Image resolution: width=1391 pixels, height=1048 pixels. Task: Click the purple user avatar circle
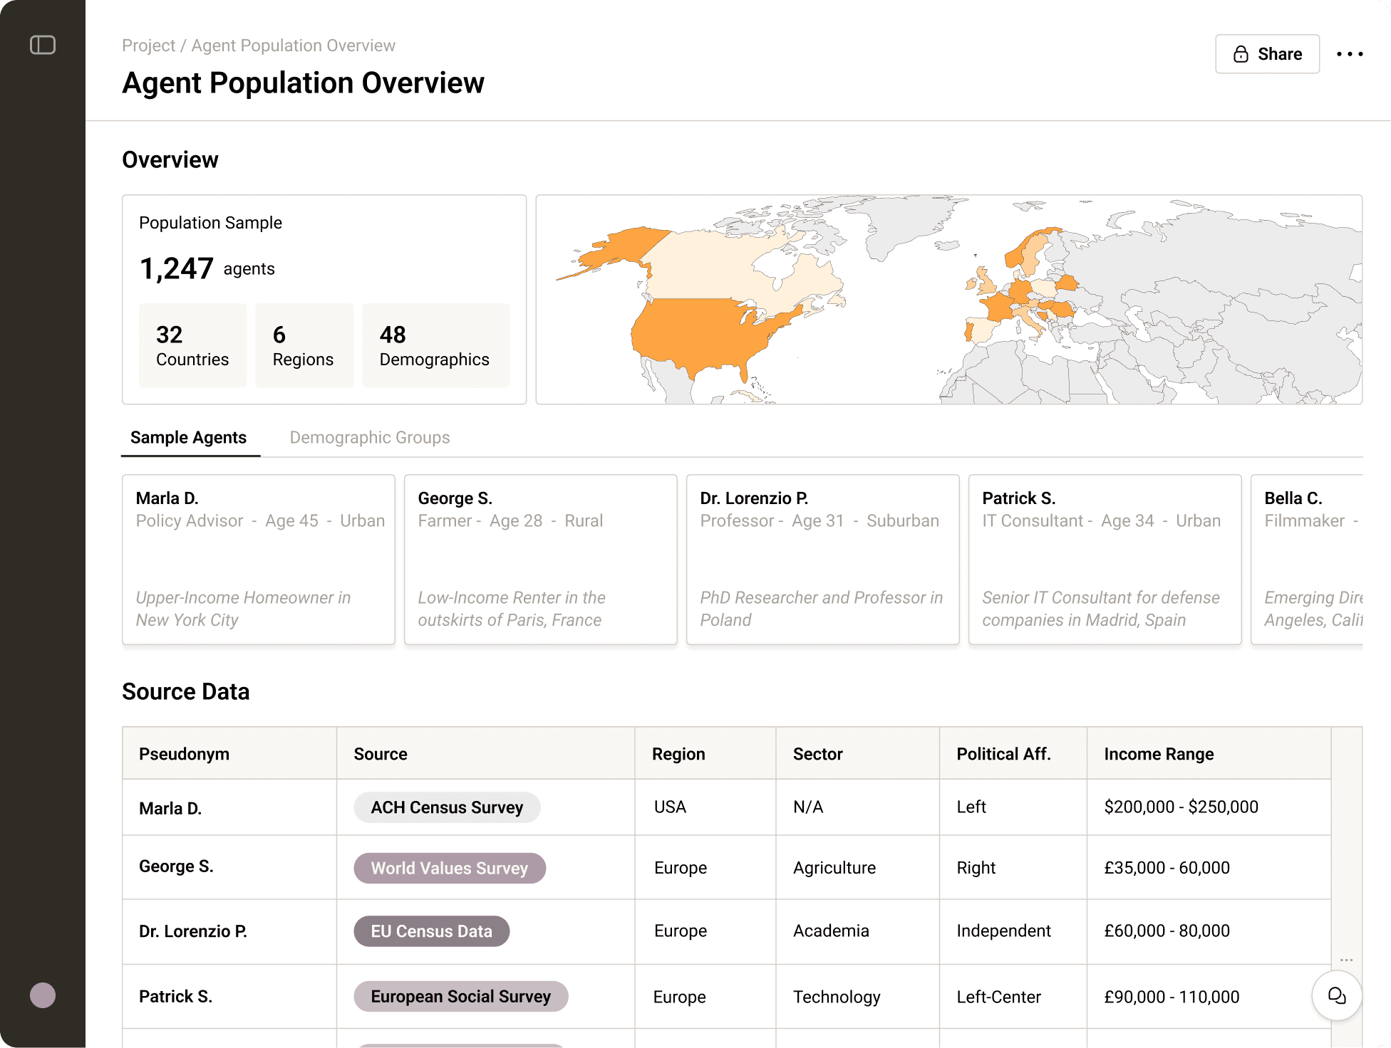click(43, 995)
